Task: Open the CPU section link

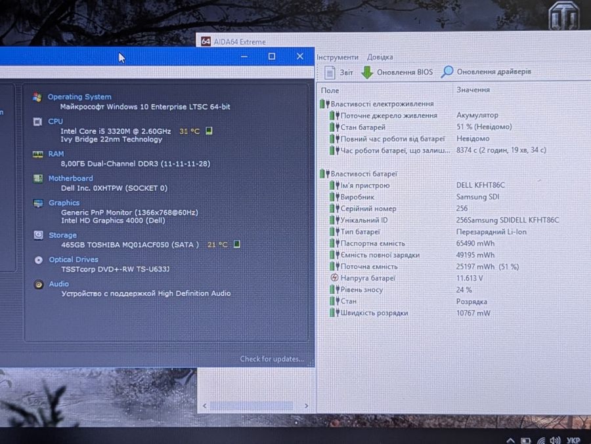Action: click(55, 121)
